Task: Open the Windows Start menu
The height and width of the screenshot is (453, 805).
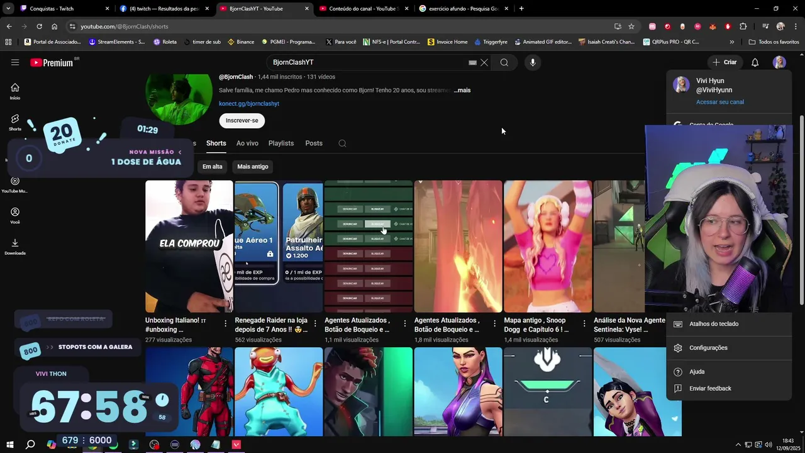Action: [9, 444]
